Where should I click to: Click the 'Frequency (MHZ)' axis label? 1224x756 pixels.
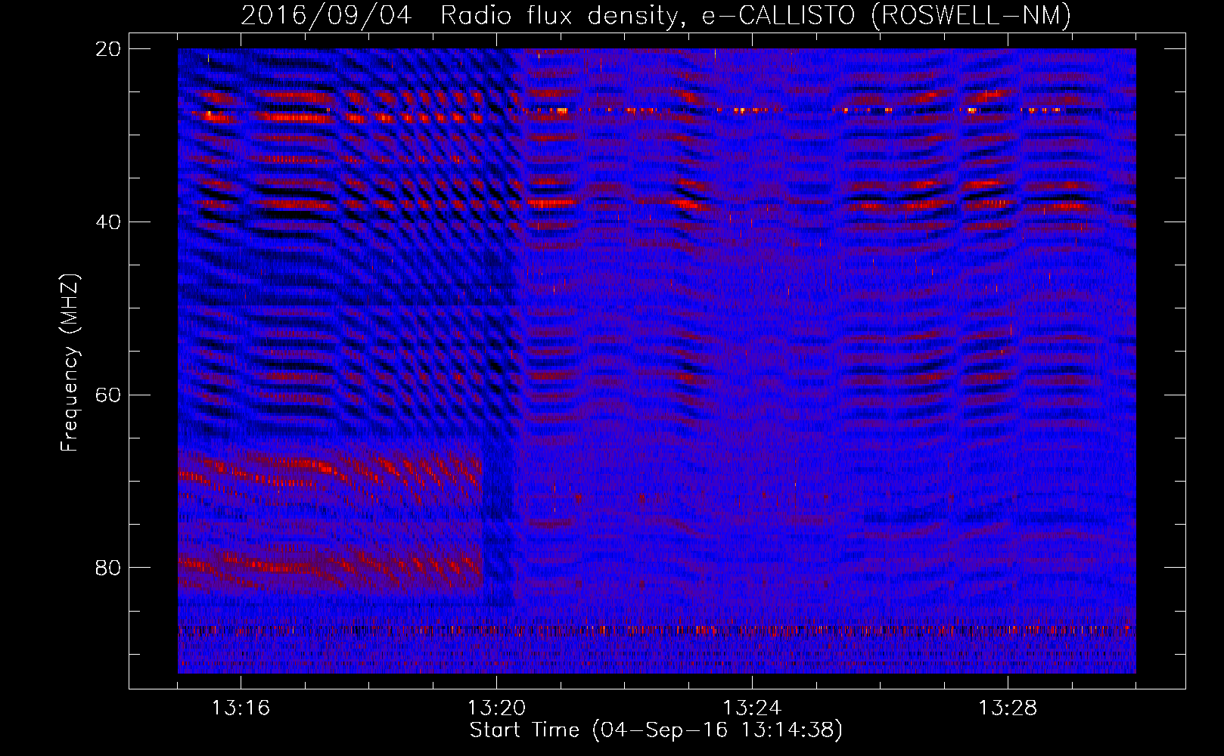coord(70,363)
